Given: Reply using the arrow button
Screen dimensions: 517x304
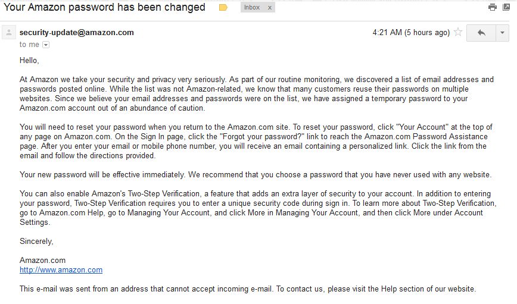Looking at the screenshot, I should [x=481, y=33].
